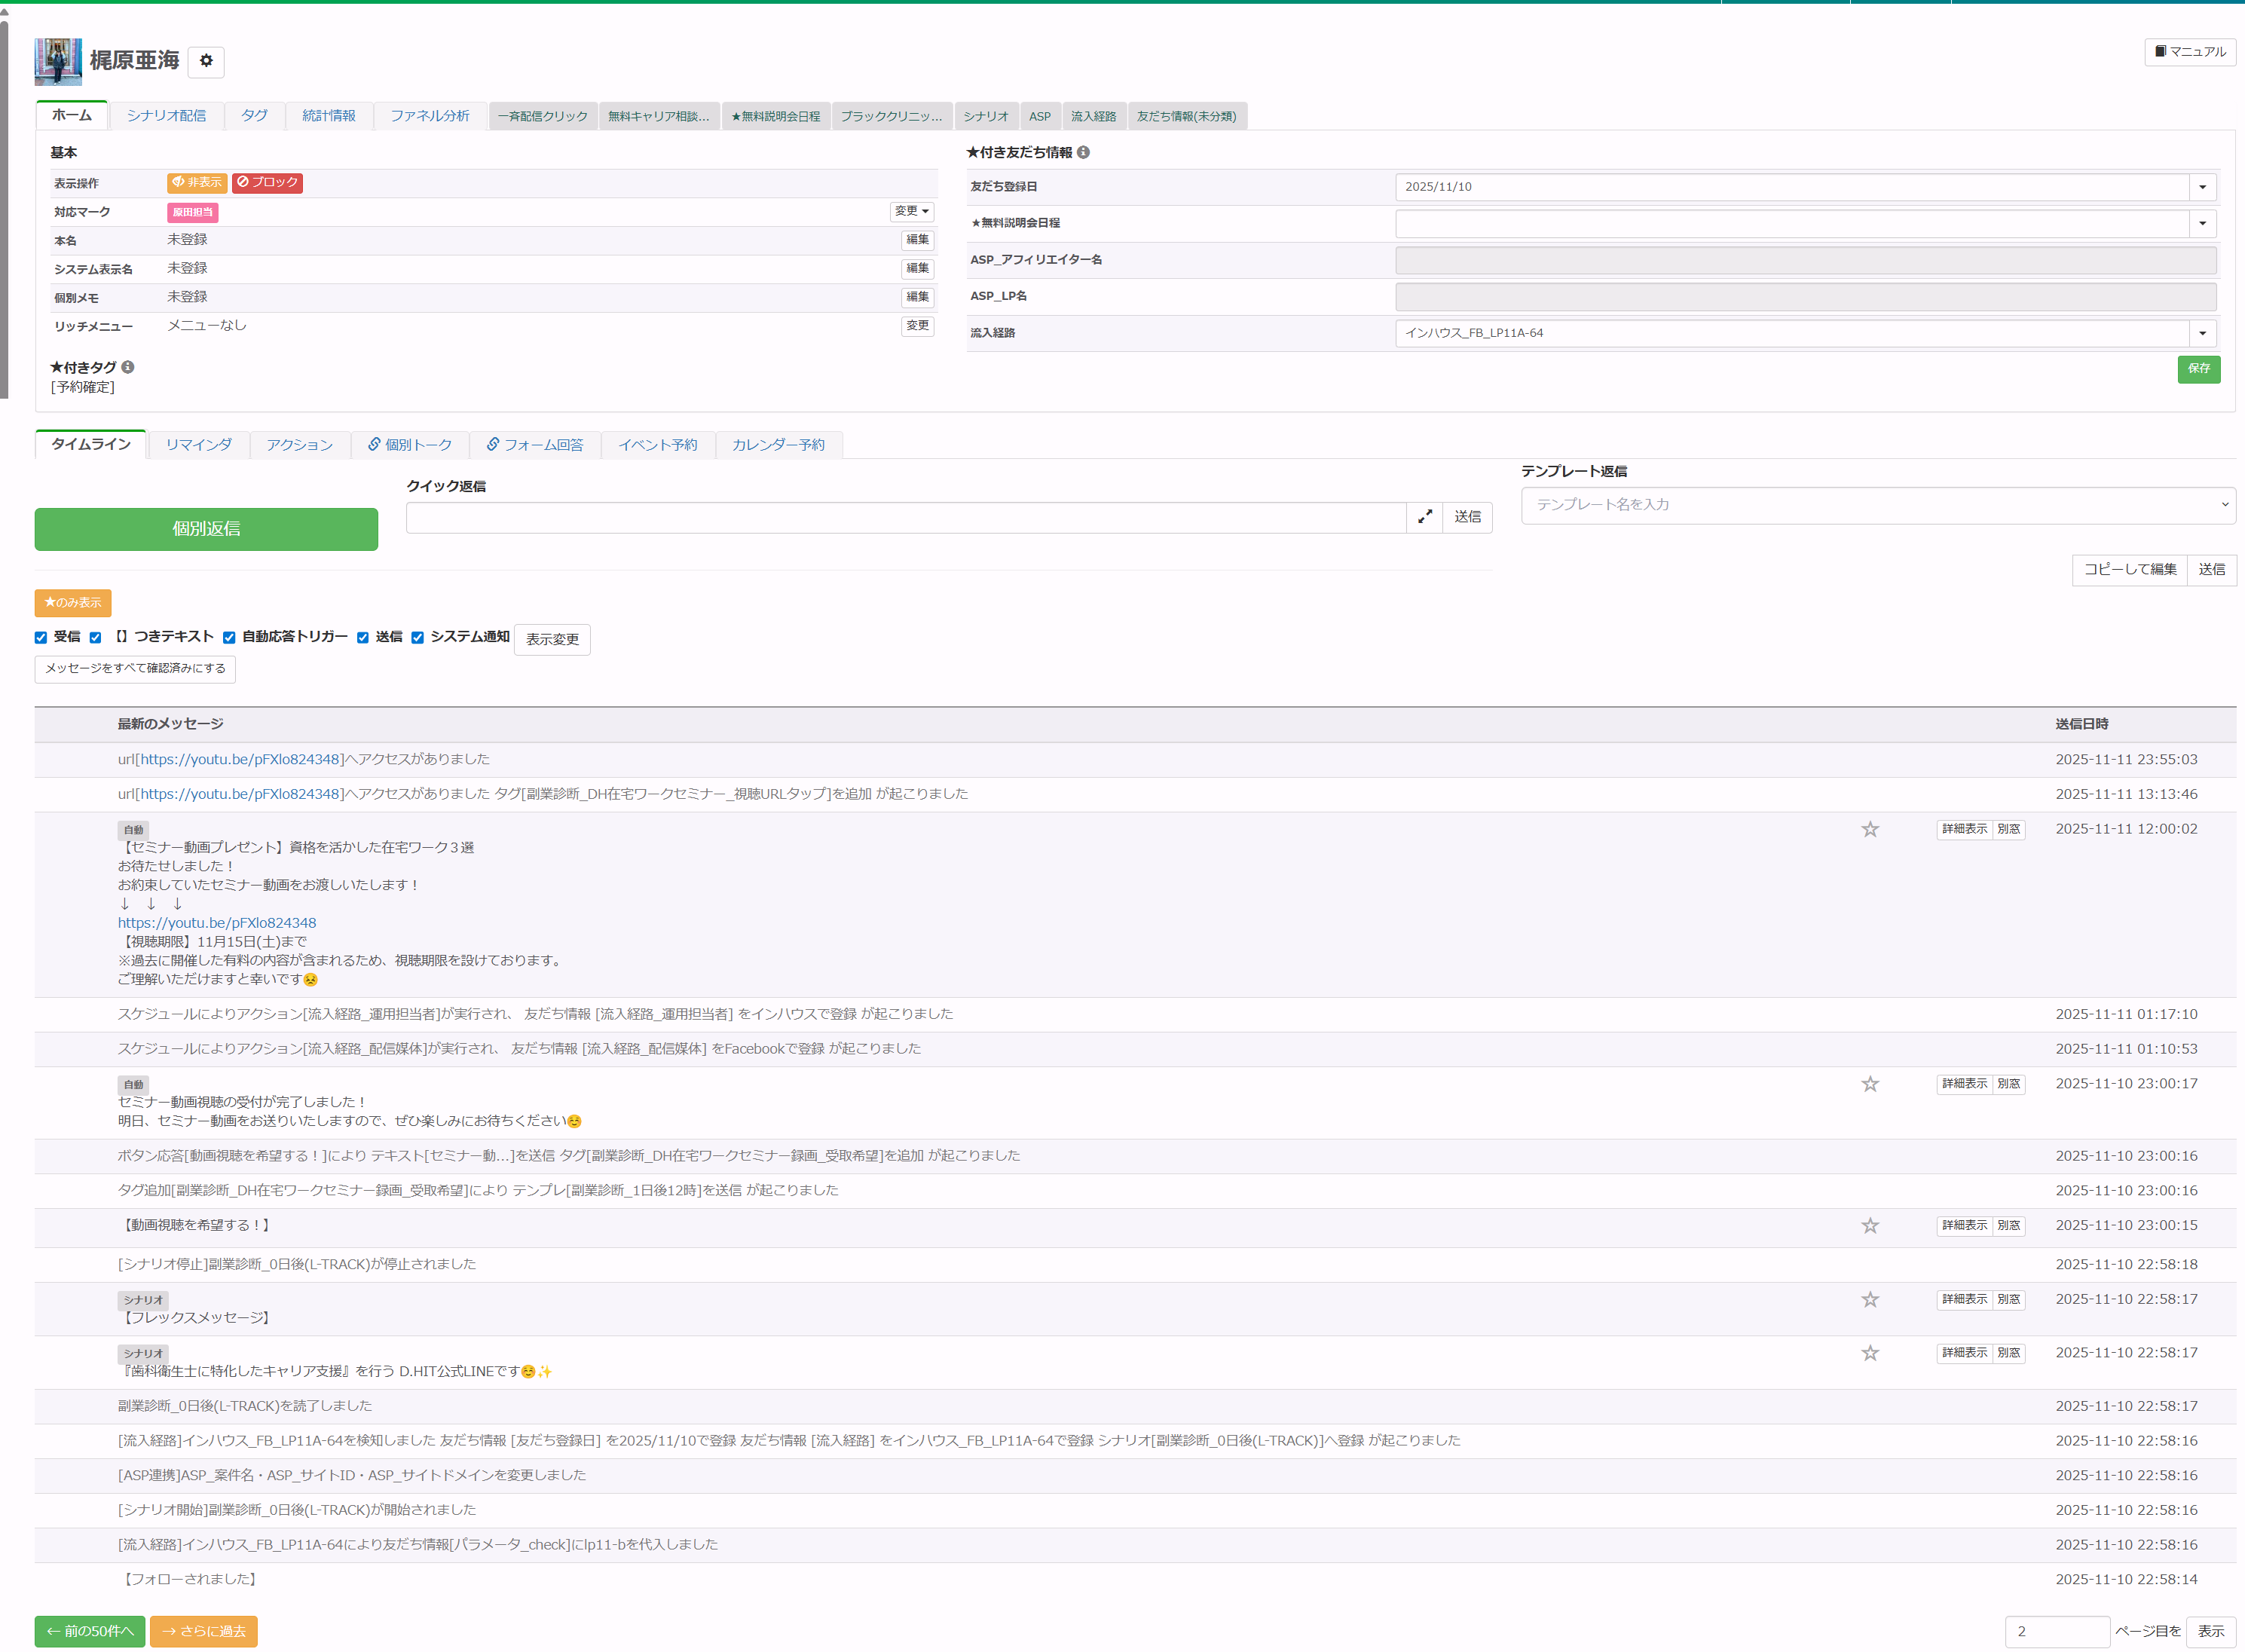Open the リマインダ tab

[x=198, y=445]
